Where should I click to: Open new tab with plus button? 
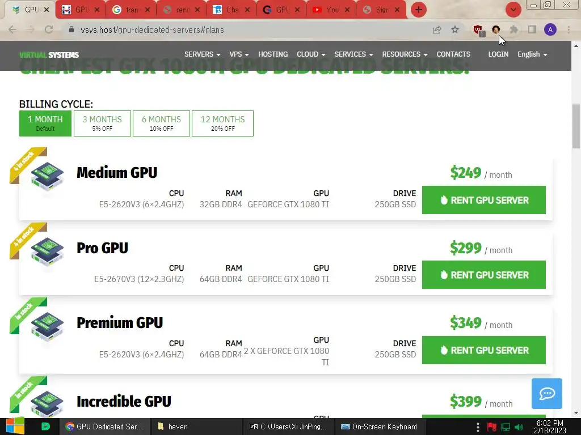point(419,10)
